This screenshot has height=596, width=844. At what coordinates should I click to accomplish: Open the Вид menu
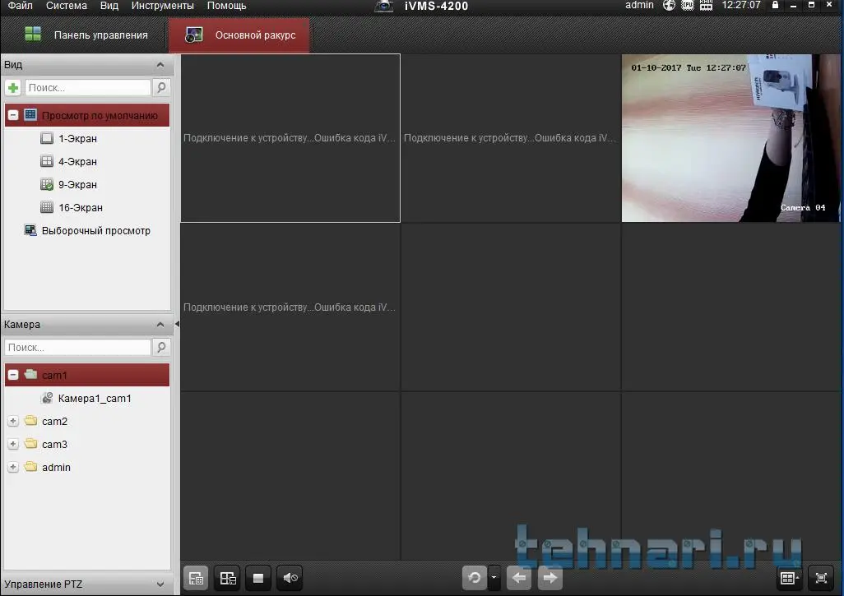pos(109,6)
